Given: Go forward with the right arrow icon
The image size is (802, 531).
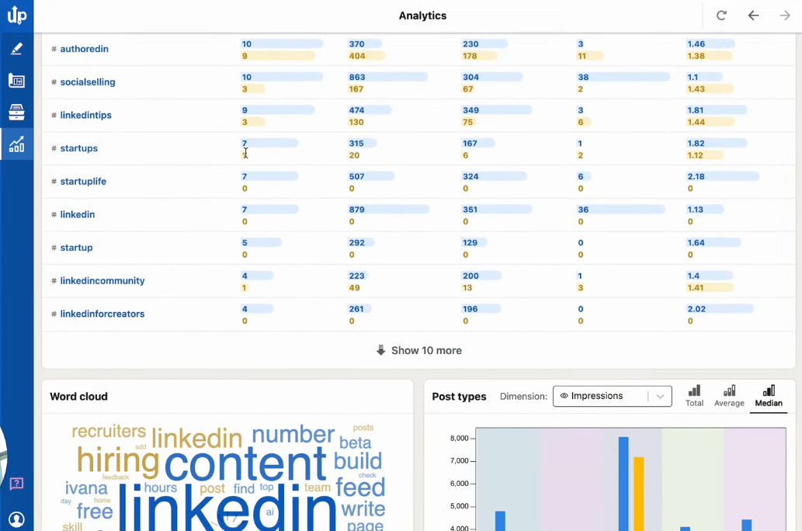Looking at the screenshot, I should (x=784, y=16).
